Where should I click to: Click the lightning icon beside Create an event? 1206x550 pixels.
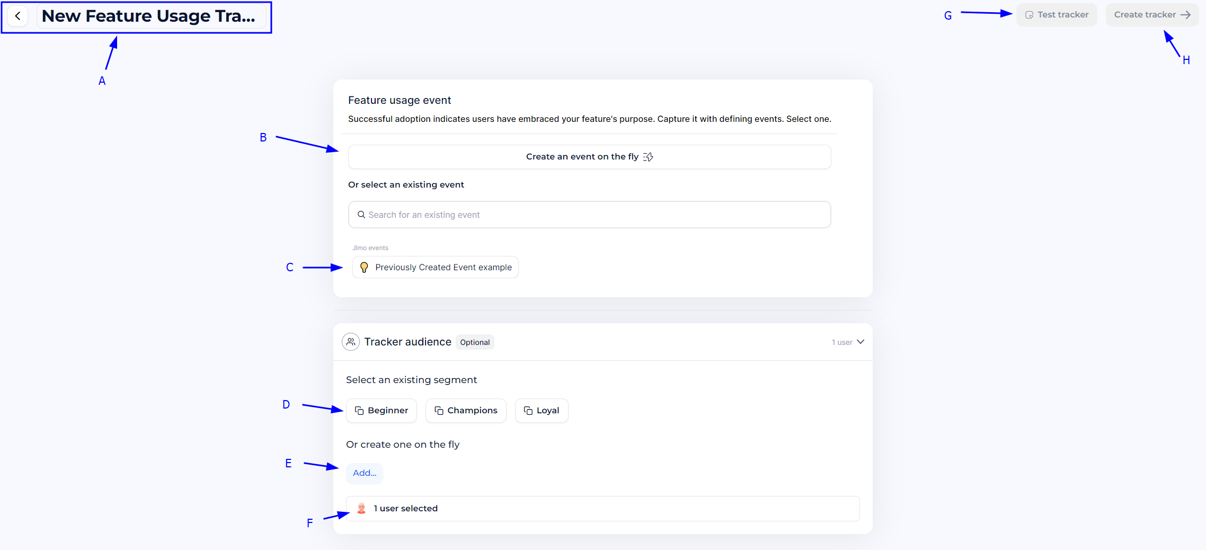[648, 157]
